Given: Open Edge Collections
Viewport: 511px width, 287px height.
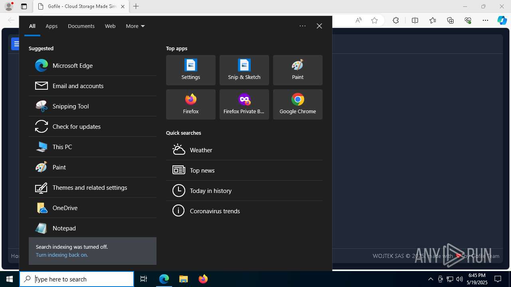Looking at the screenshot, I should point(450,20).
